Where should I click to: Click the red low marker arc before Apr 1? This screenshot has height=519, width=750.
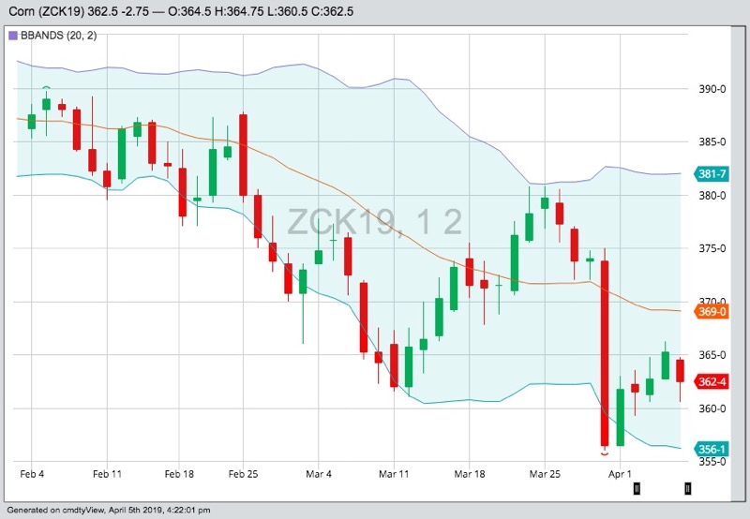pos(606,452)
